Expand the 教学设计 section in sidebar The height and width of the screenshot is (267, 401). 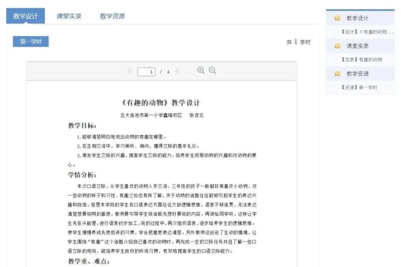[x=358, y=18]
